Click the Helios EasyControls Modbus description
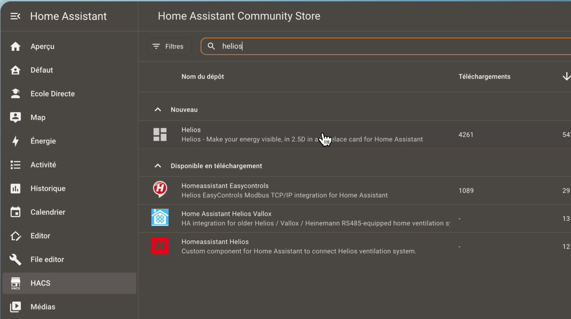Screen dimensions: 571x319 284,195
